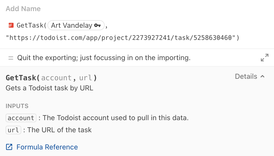This screenshot has height=156, width=274.
Task: Collapse details with the up chevron
Action: (x=262, y=76)
